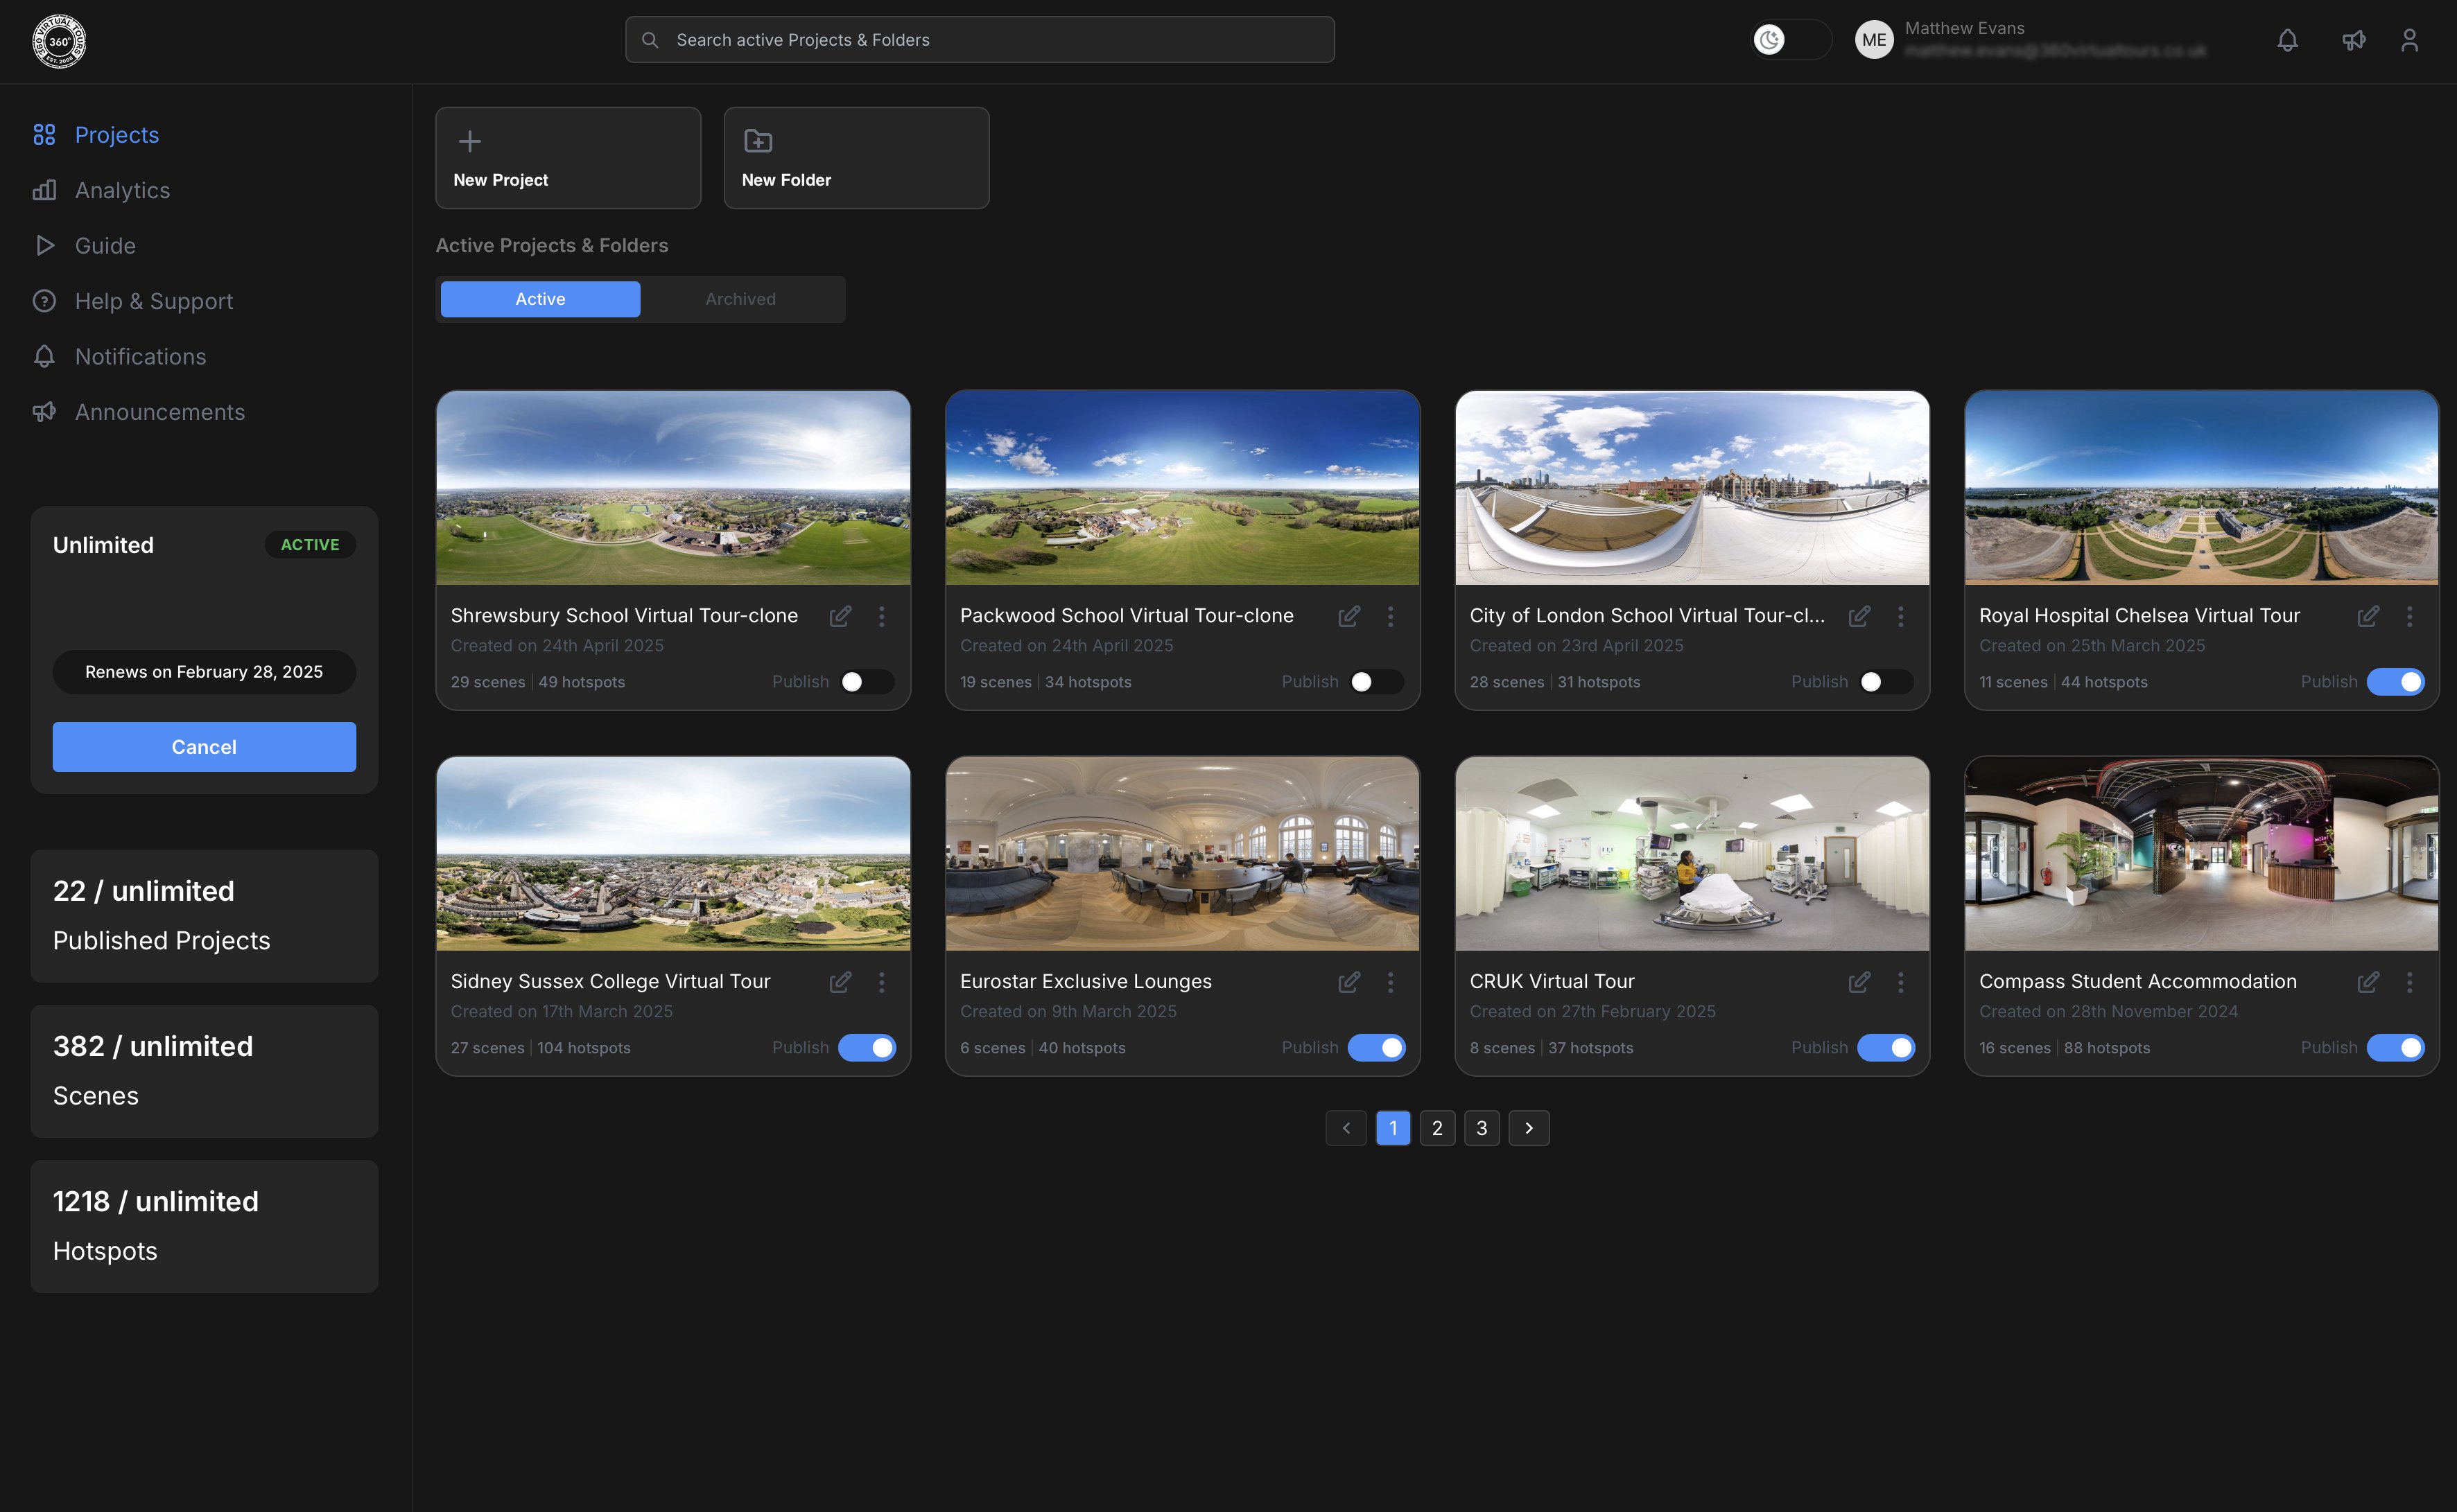Open pagination page 3

[x=1482, y=1128]
